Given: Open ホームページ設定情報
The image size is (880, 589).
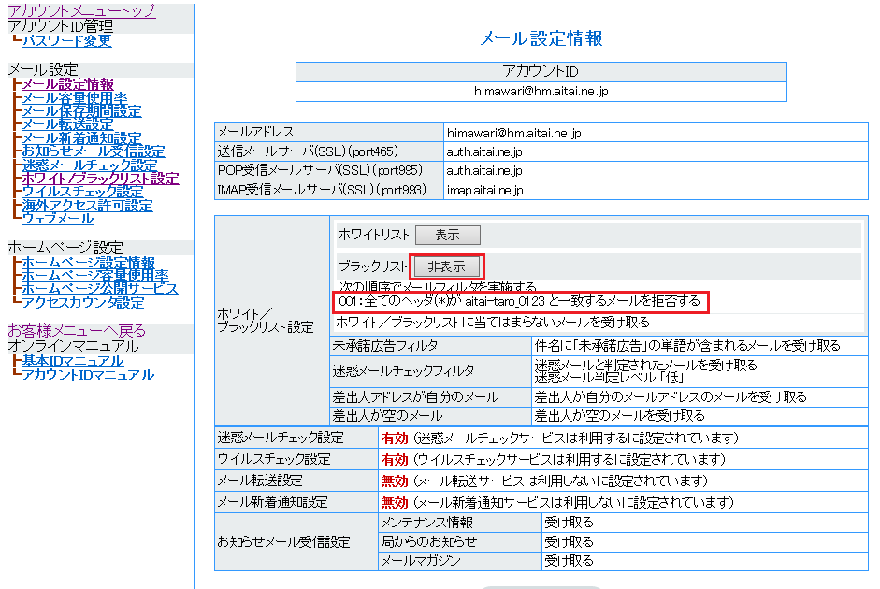Looking at the screenshot, I should (x=89, y=263).
